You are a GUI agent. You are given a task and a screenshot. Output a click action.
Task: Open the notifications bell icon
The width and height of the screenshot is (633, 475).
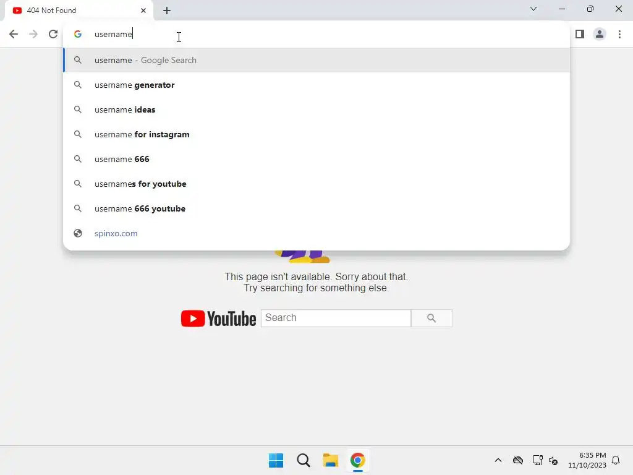point(616,460)
